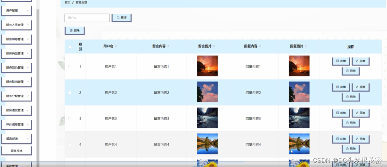
Task: Delete row 用户名3 with 删除 button
Action: (351, 123)
